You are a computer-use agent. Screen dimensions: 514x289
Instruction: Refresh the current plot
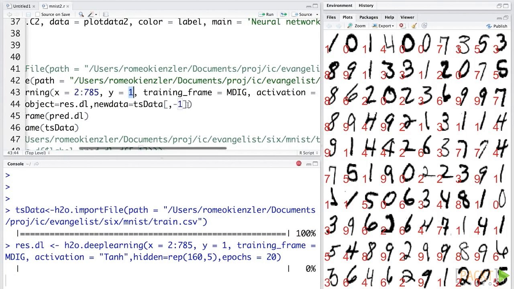point(425,26)
